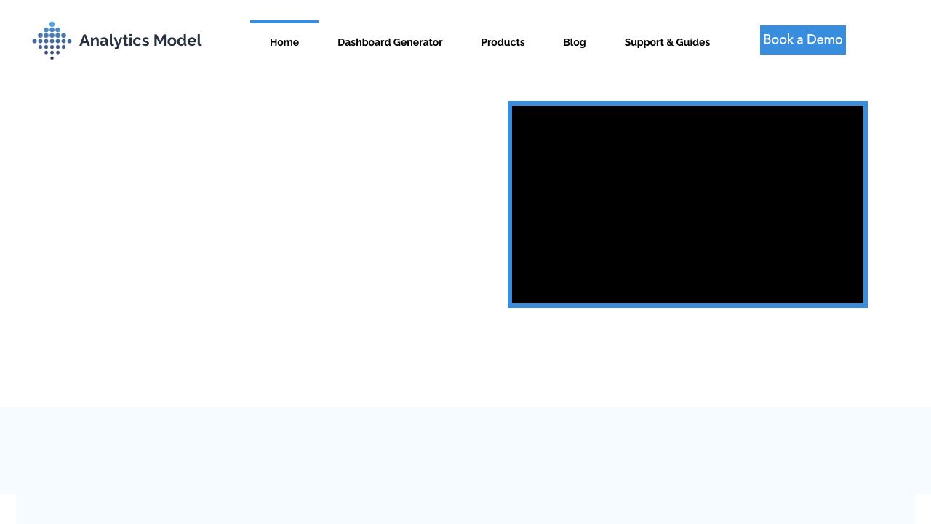Click the Book a Demo button

coord(803,40)
